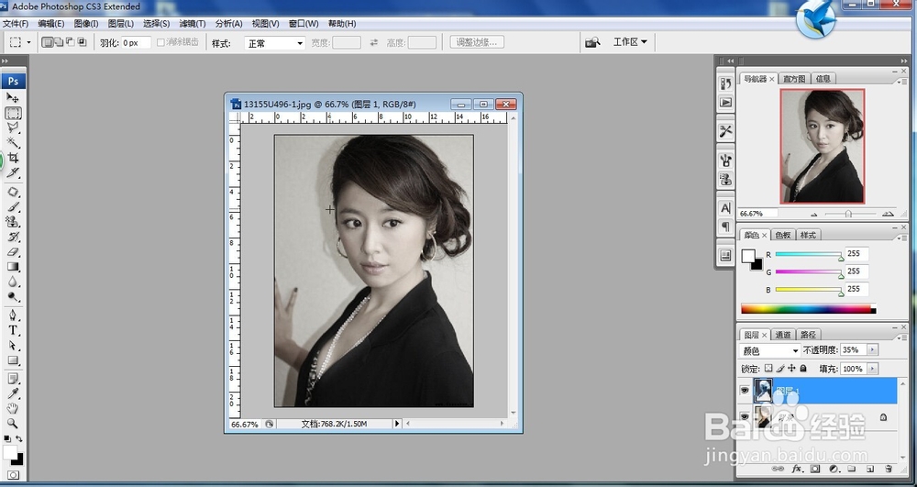Click the R channel slider
The height and width of the screenshot is (487, 917).
808,255
